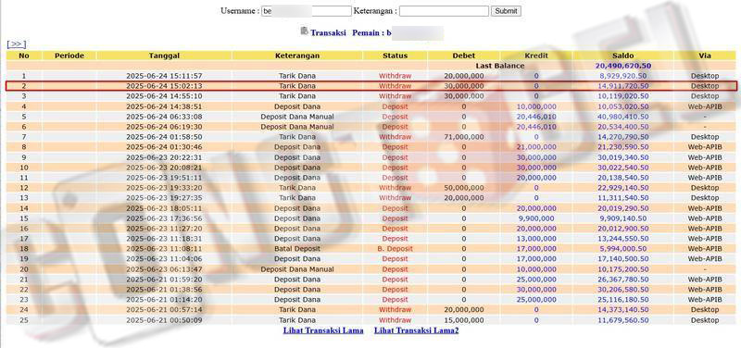This screenshot has width=741, height=348.
Task: Select the Debet column header
Action: 464,56
